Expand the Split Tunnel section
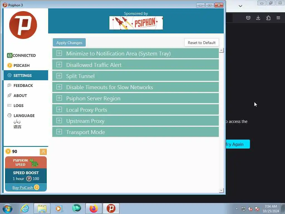Viewport: 285px width, 214px height. 136,76
